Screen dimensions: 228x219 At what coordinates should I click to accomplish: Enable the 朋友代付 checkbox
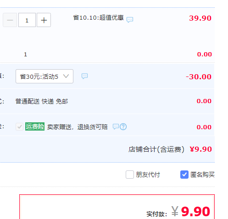[130, 175]
